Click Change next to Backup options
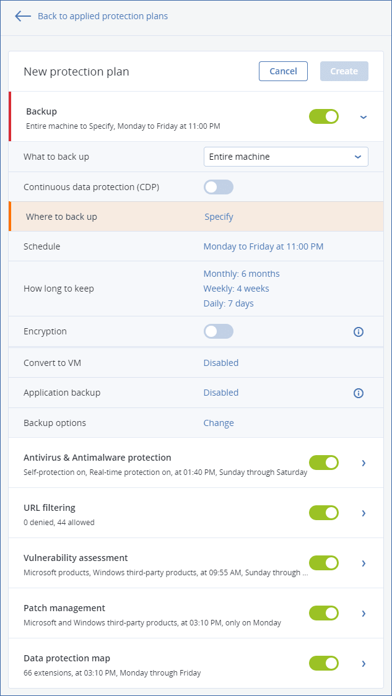The height and width of the screenshot is (696, 392). pos(219,423)
